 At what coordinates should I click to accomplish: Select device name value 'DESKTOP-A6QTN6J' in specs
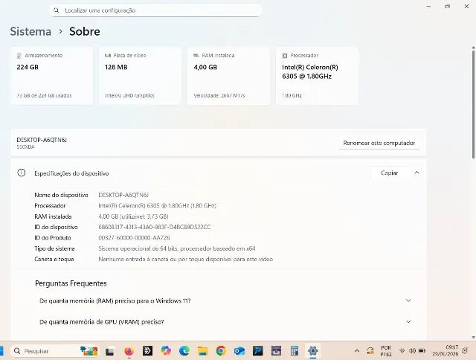click(123, 195)
